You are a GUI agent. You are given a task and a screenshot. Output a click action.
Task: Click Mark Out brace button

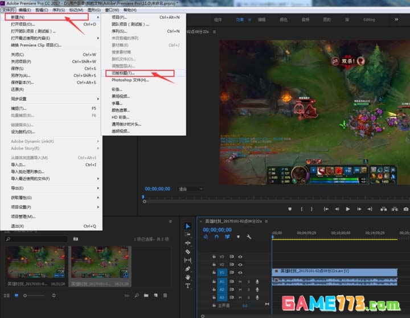tap(311, 209)
